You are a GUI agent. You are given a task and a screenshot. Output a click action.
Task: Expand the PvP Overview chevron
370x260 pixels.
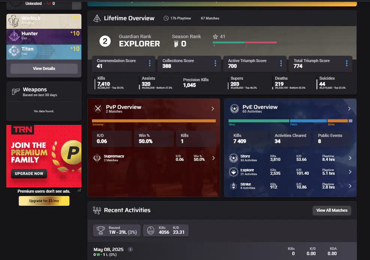213,108
